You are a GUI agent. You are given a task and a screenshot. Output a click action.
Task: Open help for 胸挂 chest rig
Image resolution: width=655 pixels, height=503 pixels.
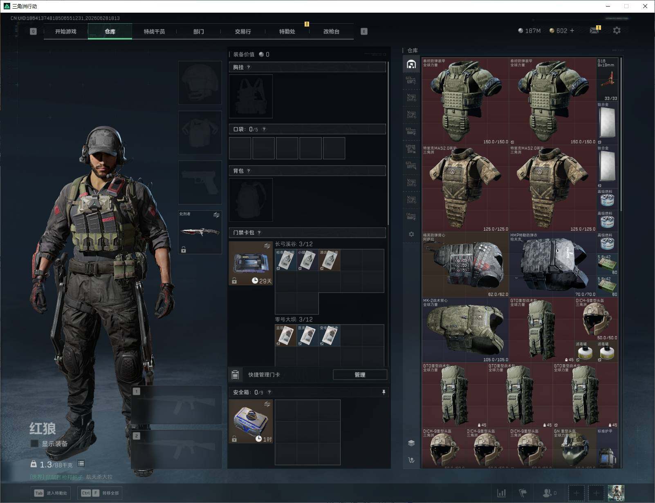[x=249, y=67]
